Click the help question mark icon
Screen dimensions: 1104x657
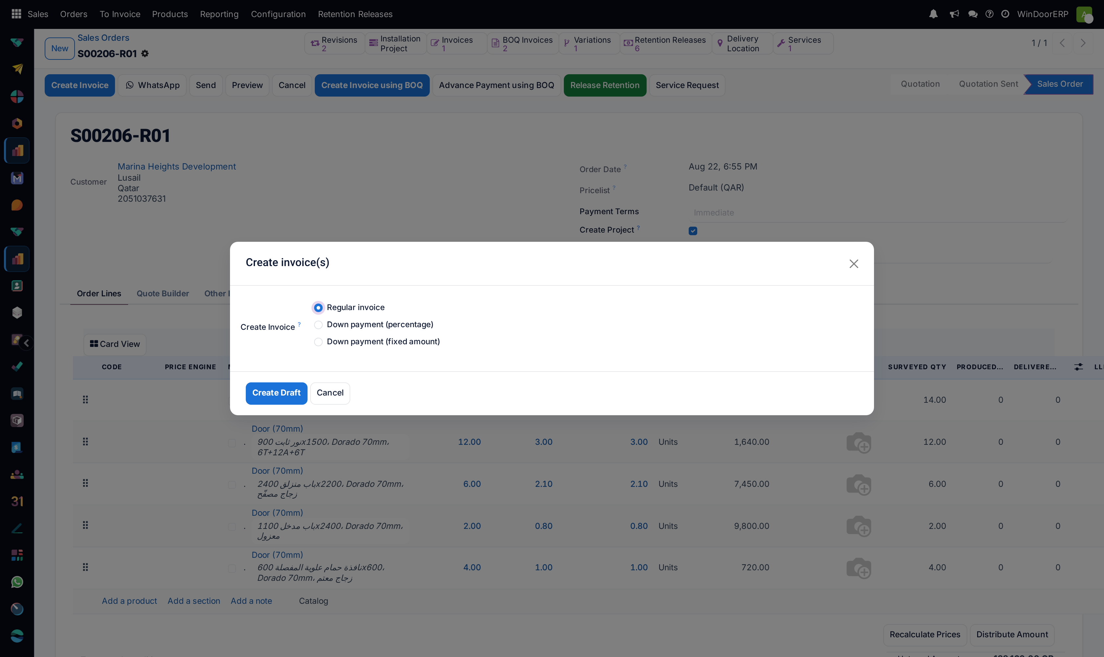[x=989, y=14]
